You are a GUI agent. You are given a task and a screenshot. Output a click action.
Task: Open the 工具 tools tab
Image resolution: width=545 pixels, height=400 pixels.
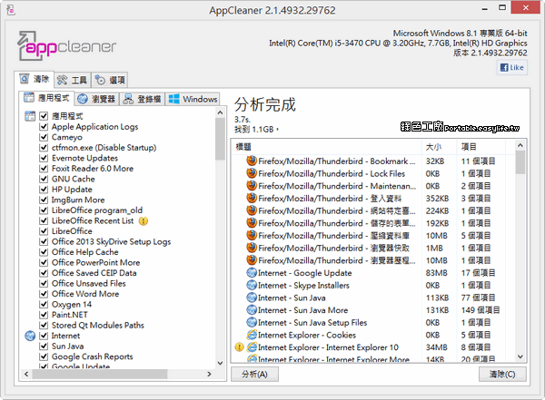point(73,80)
